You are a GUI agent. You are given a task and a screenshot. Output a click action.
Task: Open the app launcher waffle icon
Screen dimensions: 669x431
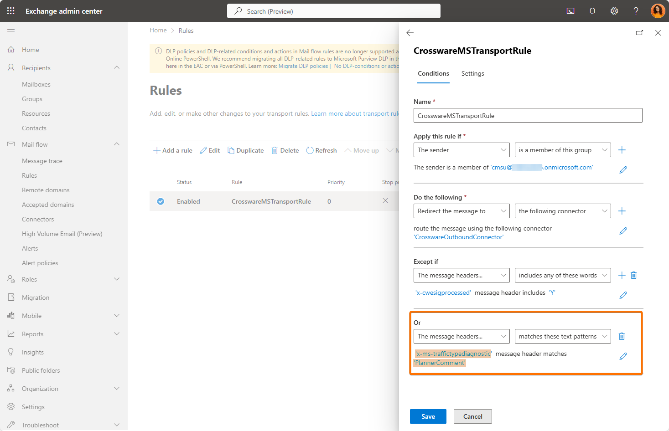pyautogui.click(x=11, y=11)
